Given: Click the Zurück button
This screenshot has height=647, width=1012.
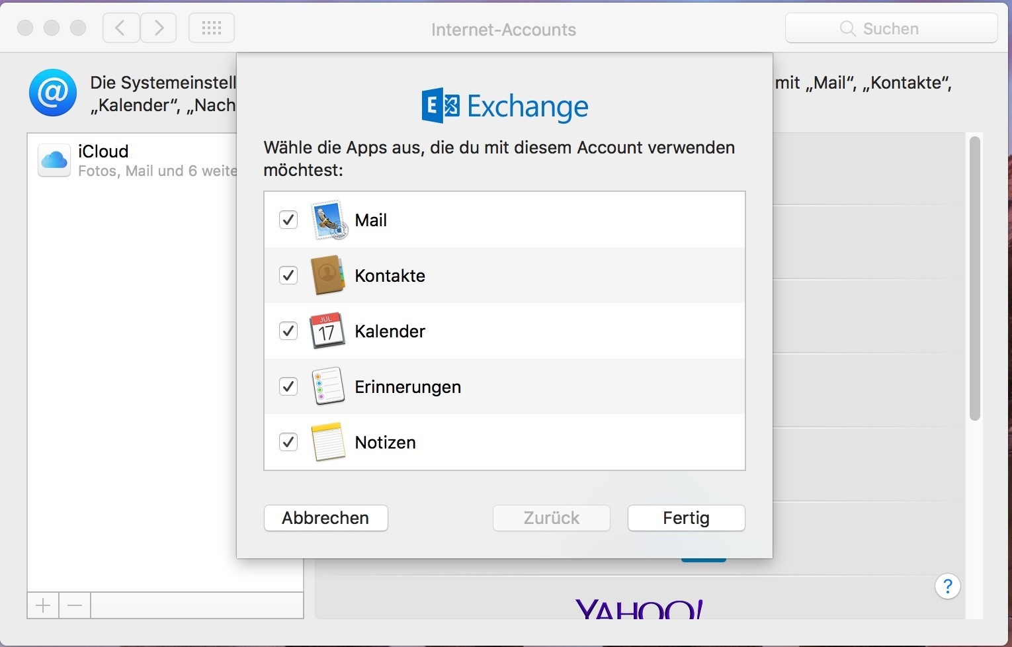Looking at the screenshot, I should pos(552,518).
